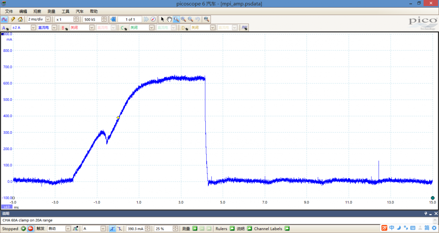Open the buffer navigator compass icon
Image resolution: width=439 pixels, height=233 pixels.
click(x=153, y=19)
